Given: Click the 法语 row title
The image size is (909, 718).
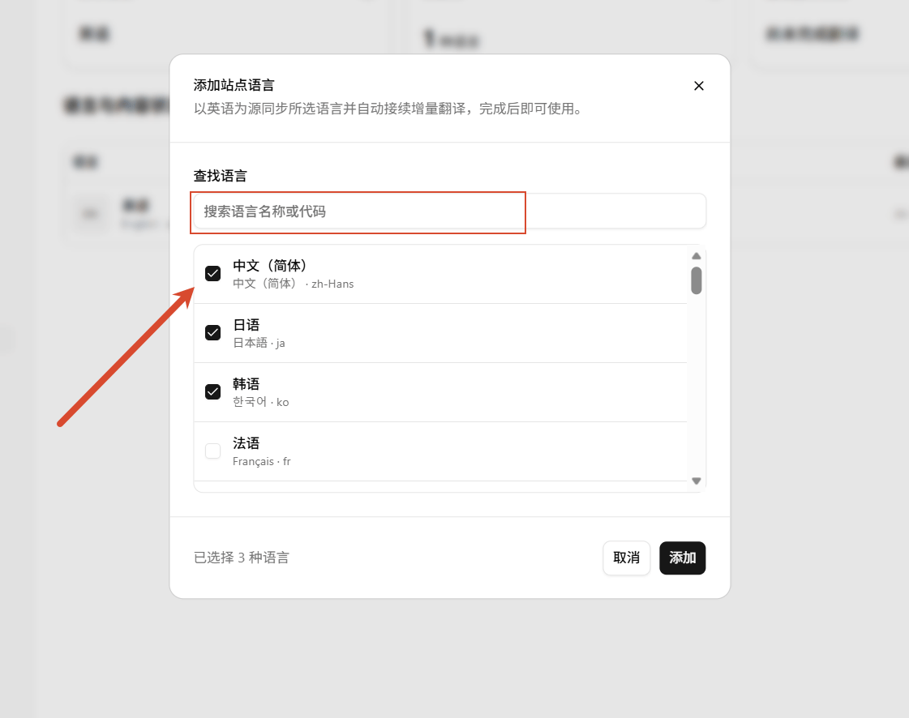Looking at the screenshot, I should point(246,443).
